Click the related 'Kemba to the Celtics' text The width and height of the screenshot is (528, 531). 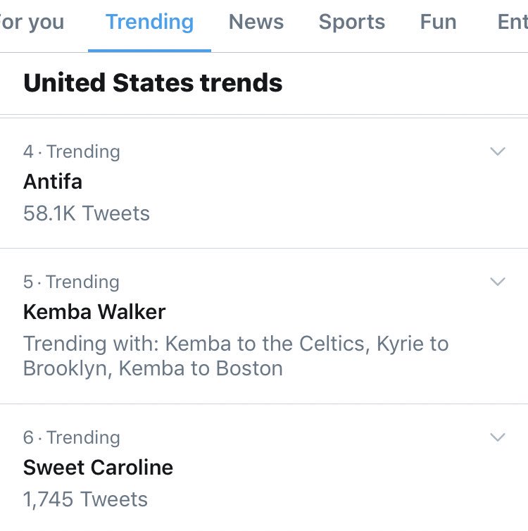pyautogui.click(x=268, y=344)
